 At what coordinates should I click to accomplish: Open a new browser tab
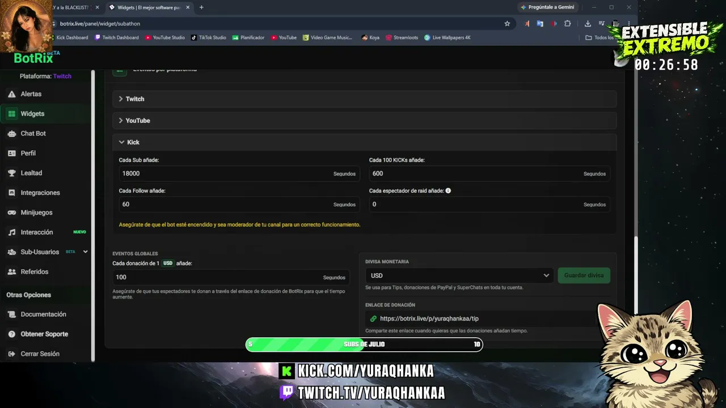tap(201, 7)
